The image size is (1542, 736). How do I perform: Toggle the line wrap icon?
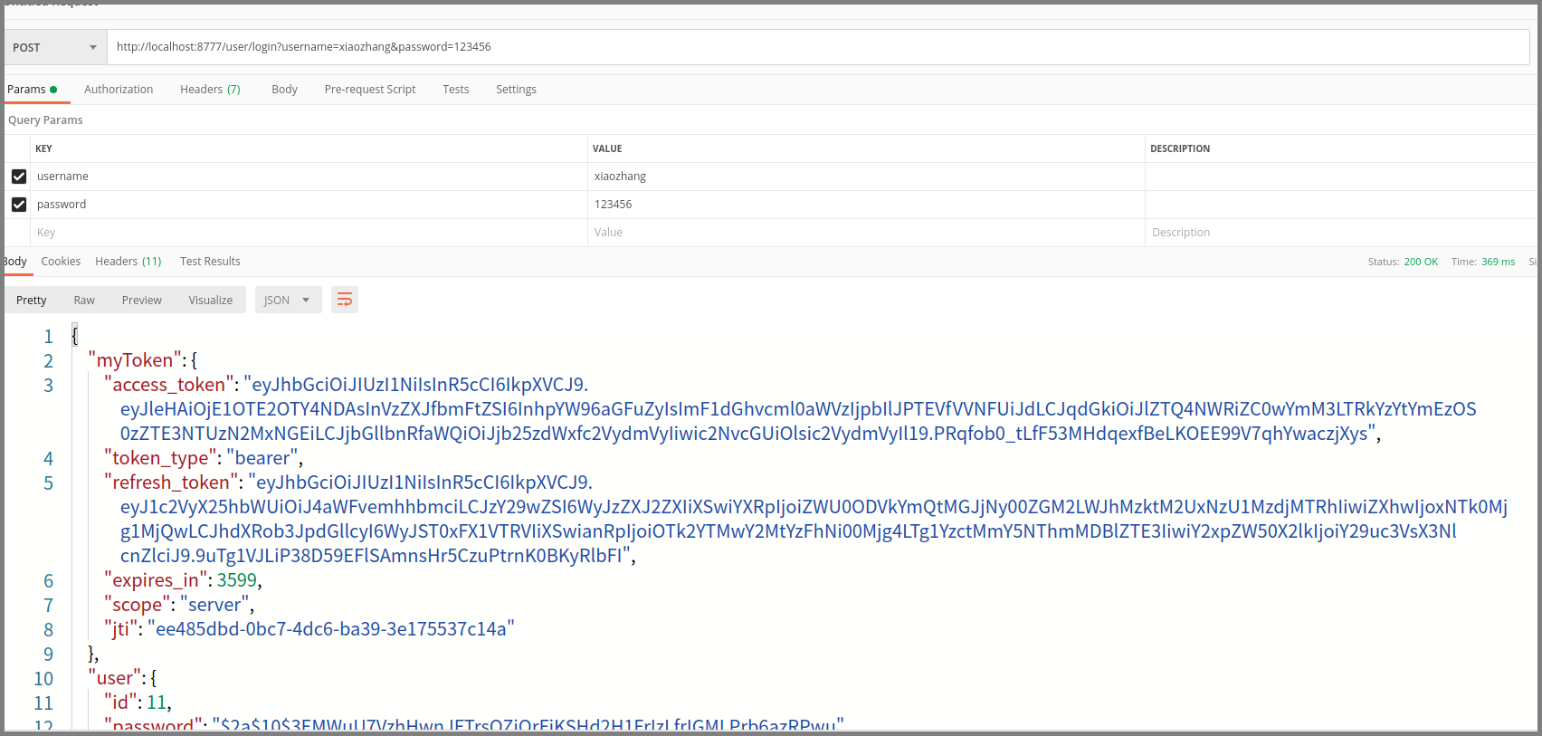(x=345, y=301)
